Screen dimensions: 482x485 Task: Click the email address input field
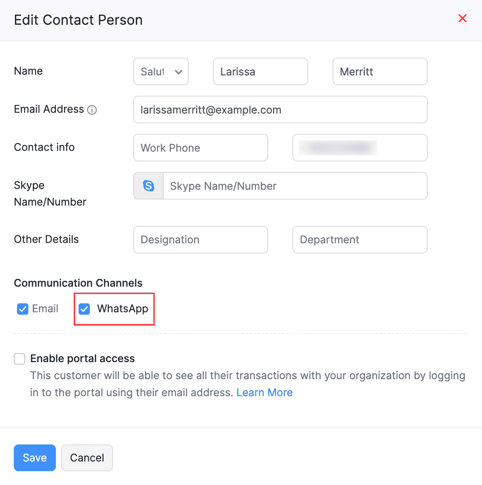(x=280, y=109)
